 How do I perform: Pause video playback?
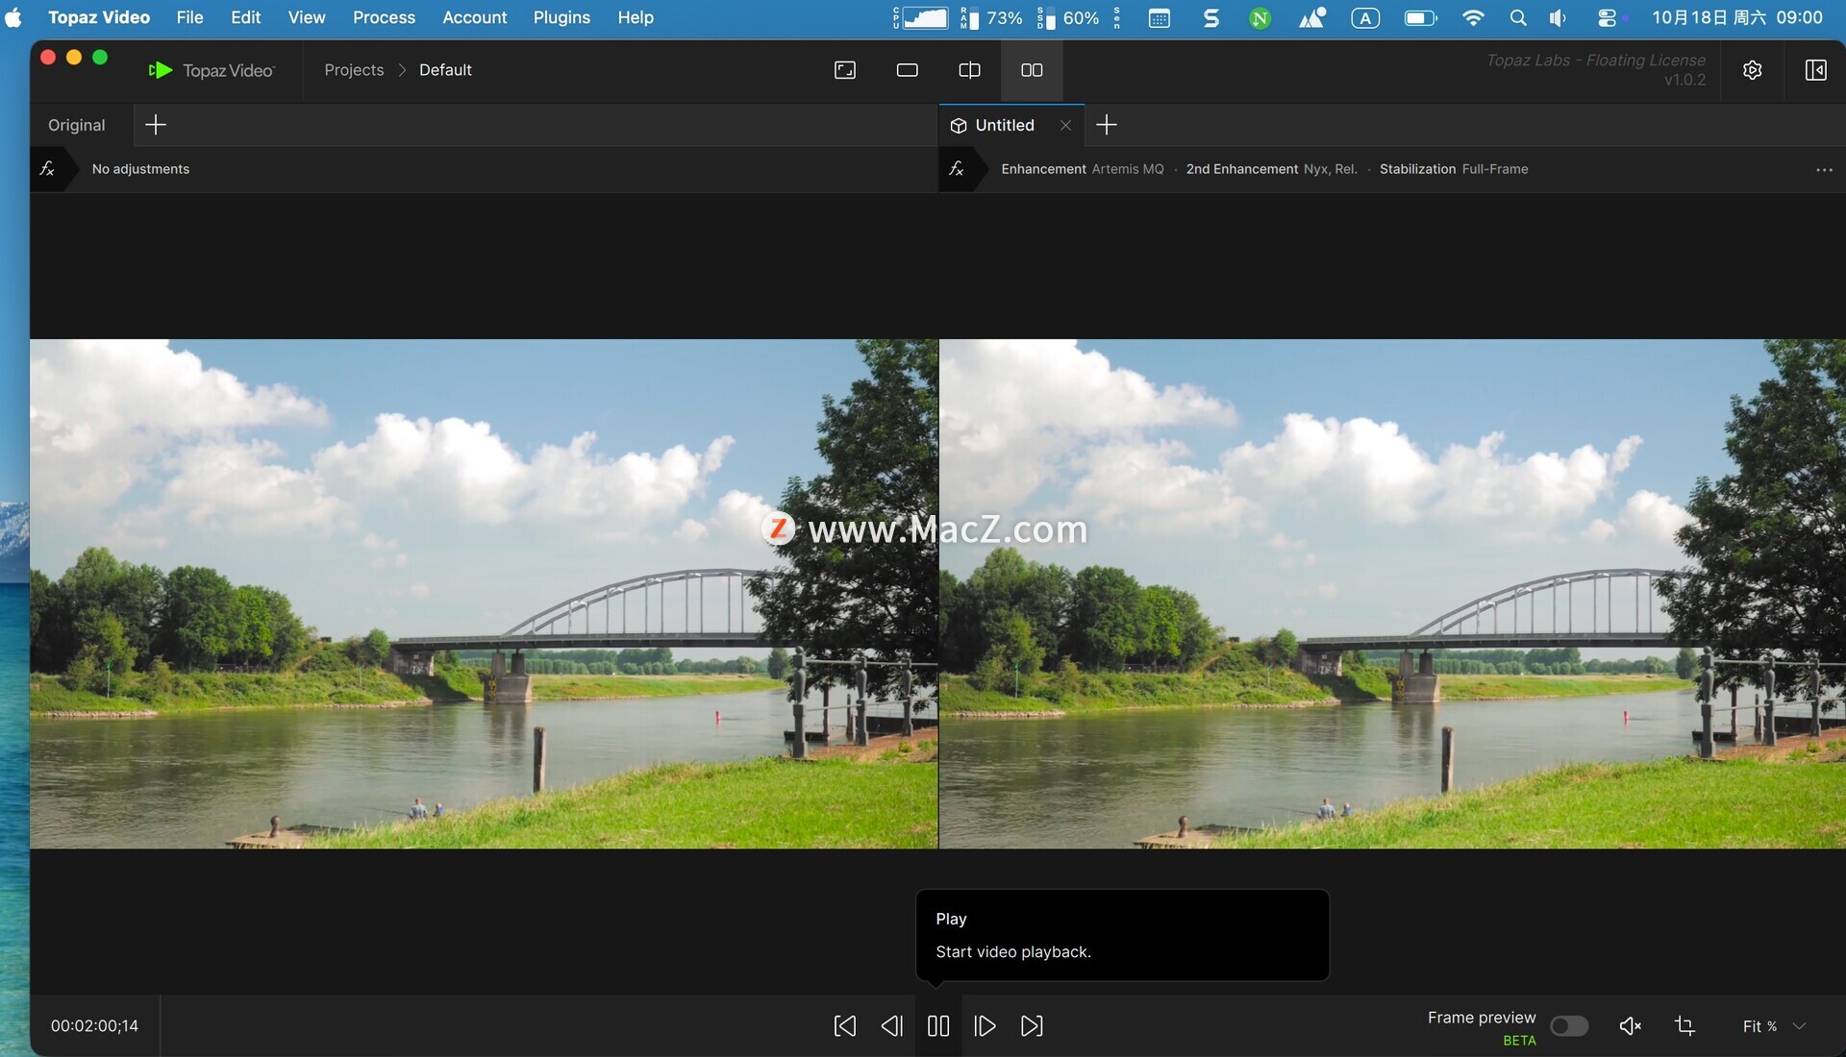click(x=938, y=1026)
